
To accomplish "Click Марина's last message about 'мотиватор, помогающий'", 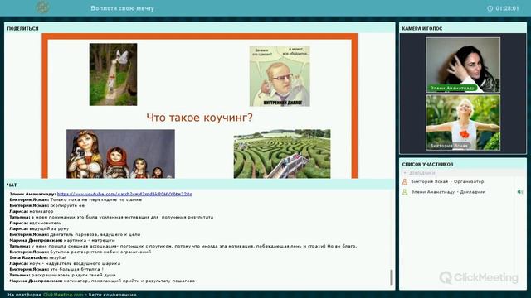I will (129, 281).
